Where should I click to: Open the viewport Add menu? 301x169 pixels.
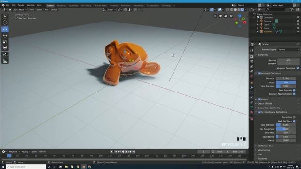pyautogui.click(x=47, y=10)
